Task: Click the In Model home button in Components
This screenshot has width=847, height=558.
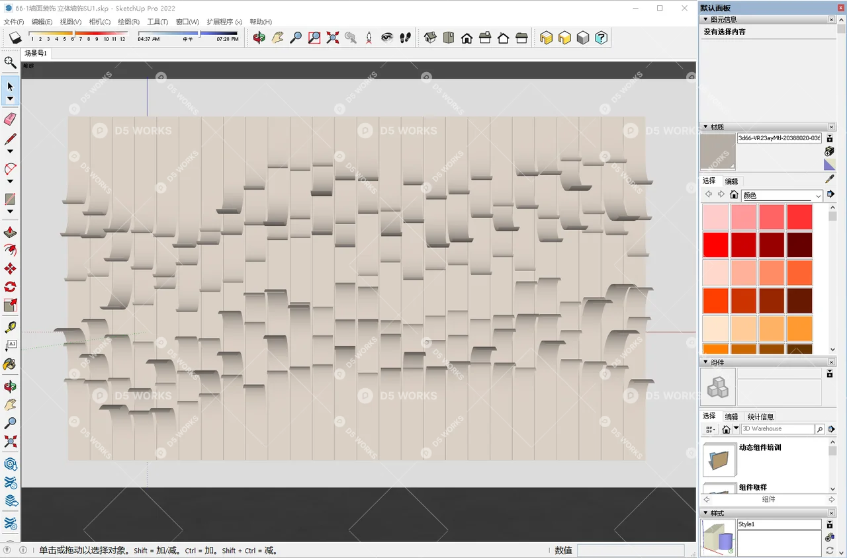Action: point(727,428)
